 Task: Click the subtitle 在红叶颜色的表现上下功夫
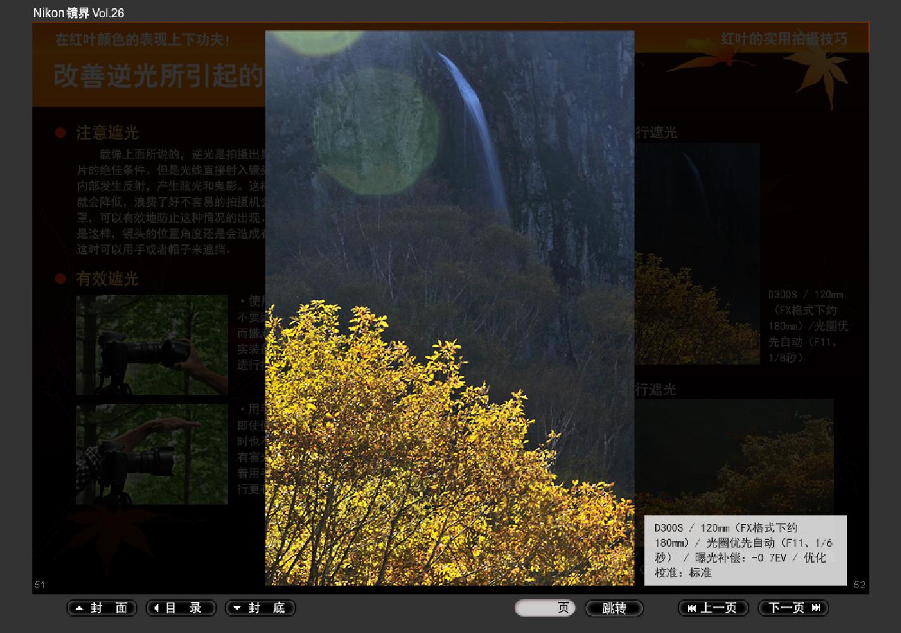point(142,40)
